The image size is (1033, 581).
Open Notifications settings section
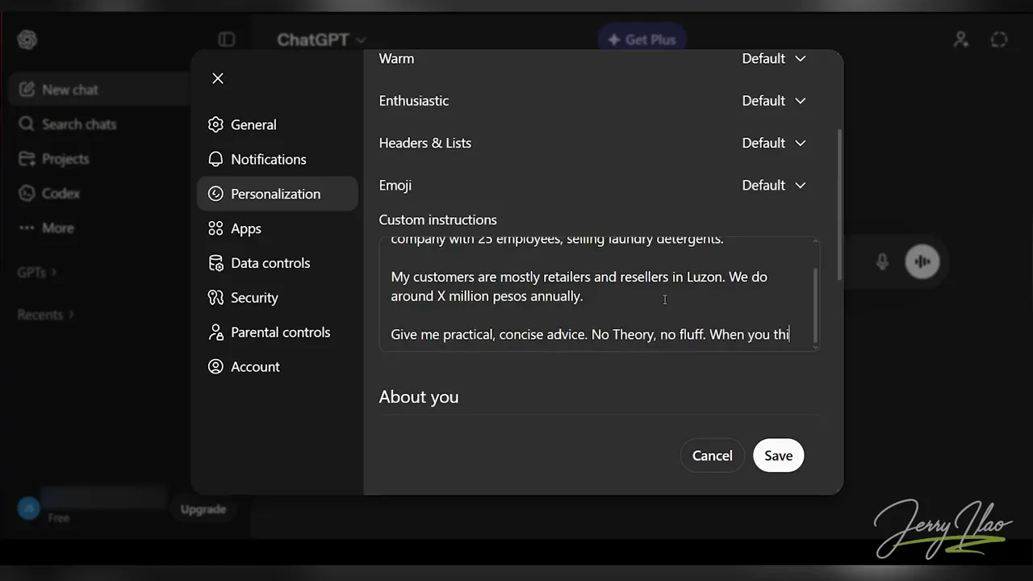pyautogui.click(x=277, y=159)
